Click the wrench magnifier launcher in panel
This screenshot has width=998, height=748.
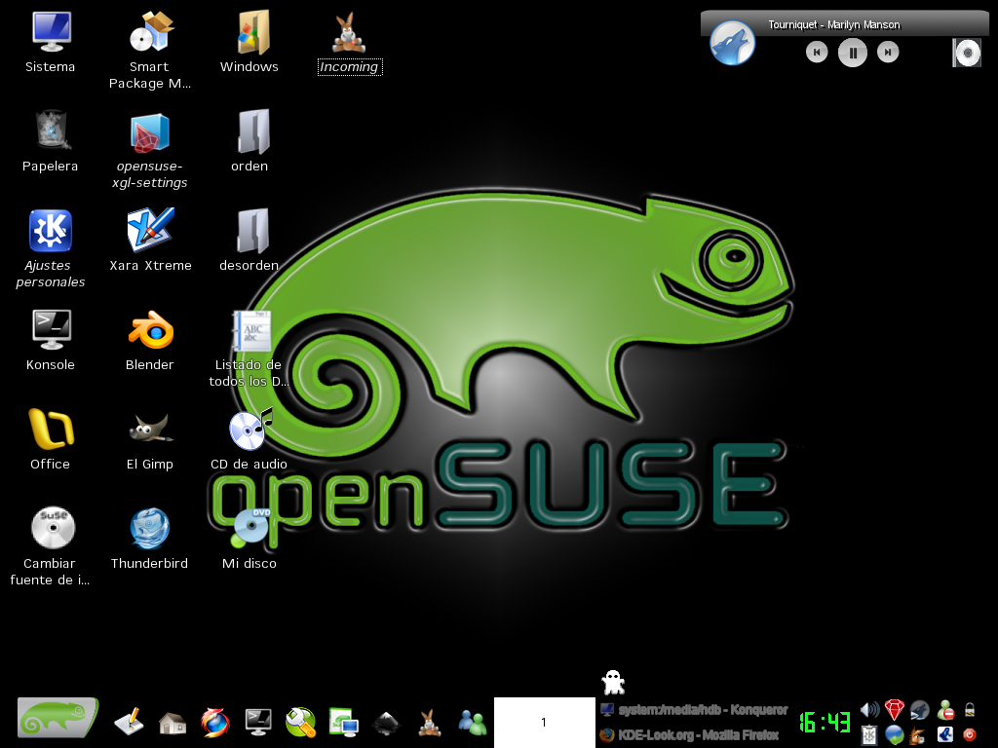coord(300,722)
